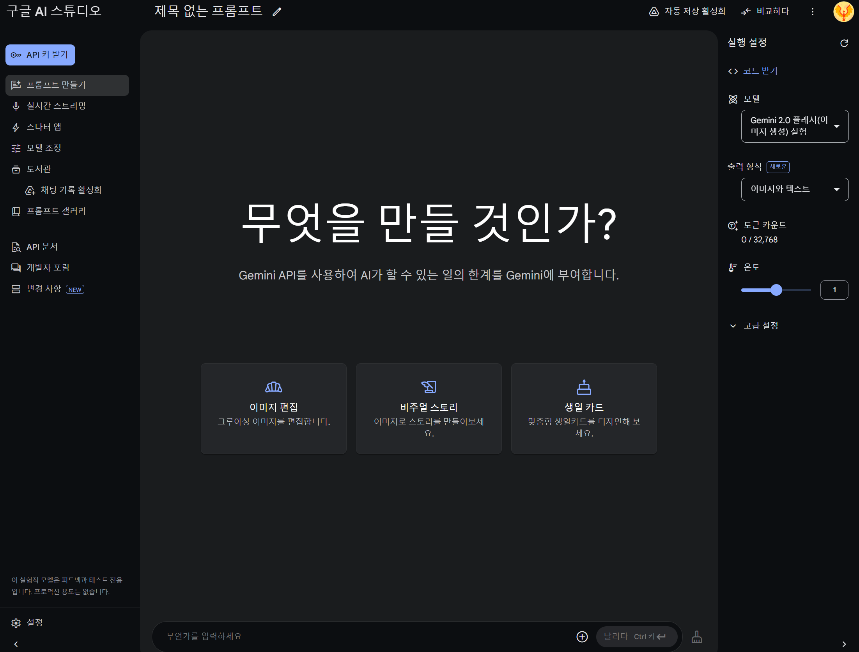Image resolution: width=859 pixels, height=652 pixels.
Task: Open the 생일 카드 example card
Action: point(584,408)
